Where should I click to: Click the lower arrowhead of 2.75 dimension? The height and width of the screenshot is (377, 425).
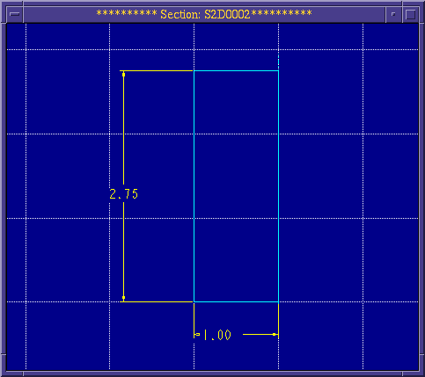(123, 298)
